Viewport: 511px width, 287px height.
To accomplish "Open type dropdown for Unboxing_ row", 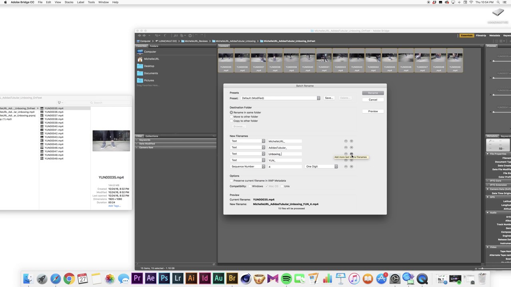I will click(x=248, y=154).
